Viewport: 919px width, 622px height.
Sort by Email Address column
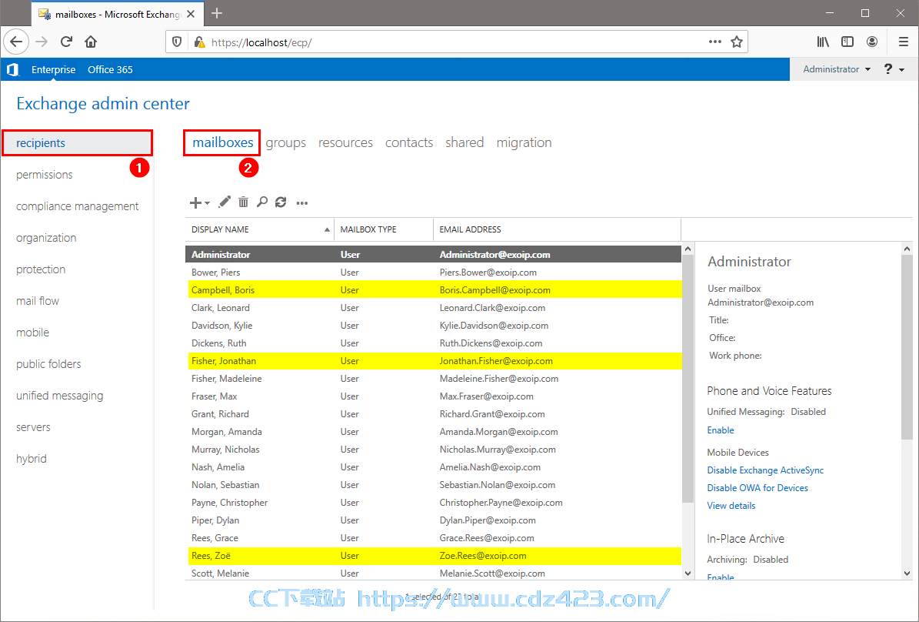click(557, 229)
